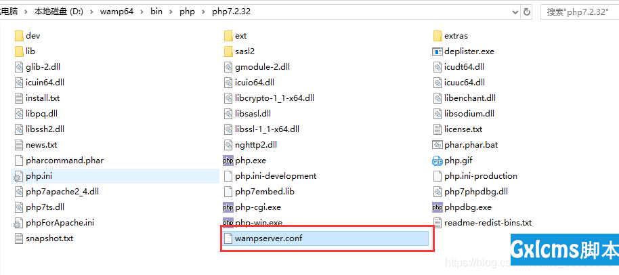619x275 pixels.
Task: Click the lib folder icon
Action: pos(19,51)
